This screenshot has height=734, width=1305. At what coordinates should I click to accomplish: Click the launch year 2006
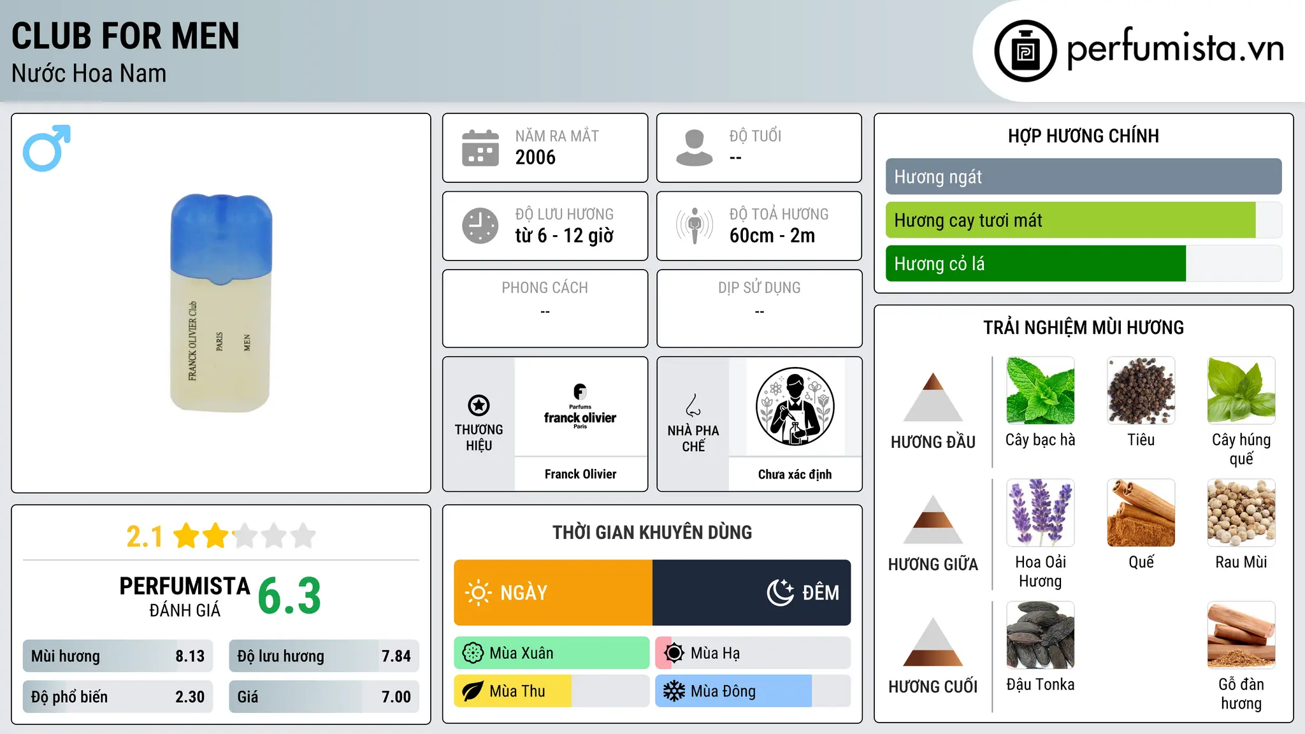pos(535,157)
